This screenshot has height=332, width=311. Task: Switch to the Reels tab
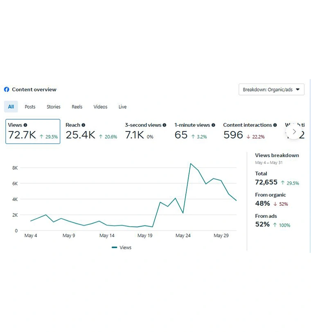coord(77,107)
